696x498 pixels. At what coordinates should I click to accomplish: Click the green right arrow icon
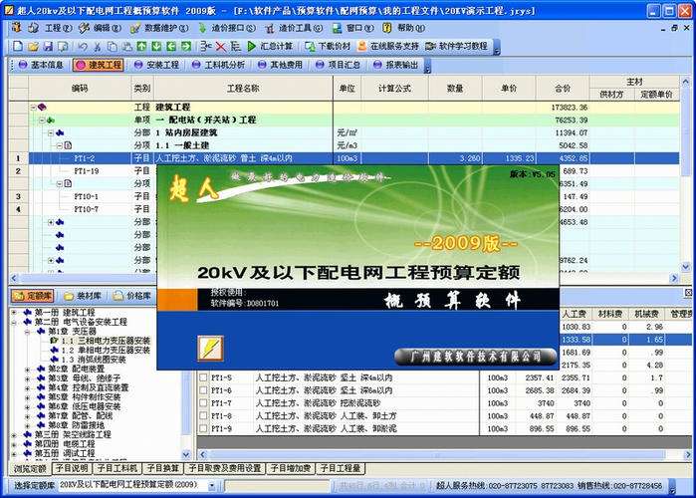[186, 46]
